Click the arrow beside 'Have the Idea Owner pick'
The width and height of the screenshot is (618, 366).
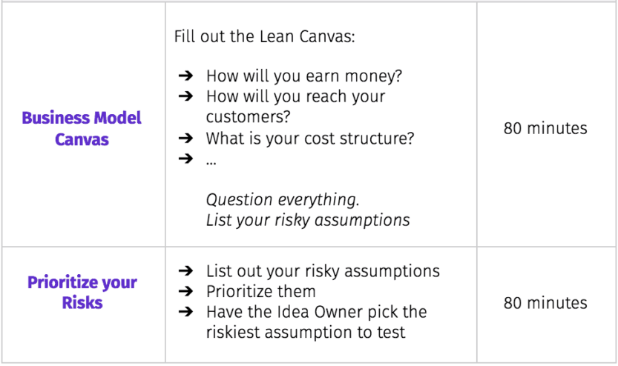pos(185,312)
